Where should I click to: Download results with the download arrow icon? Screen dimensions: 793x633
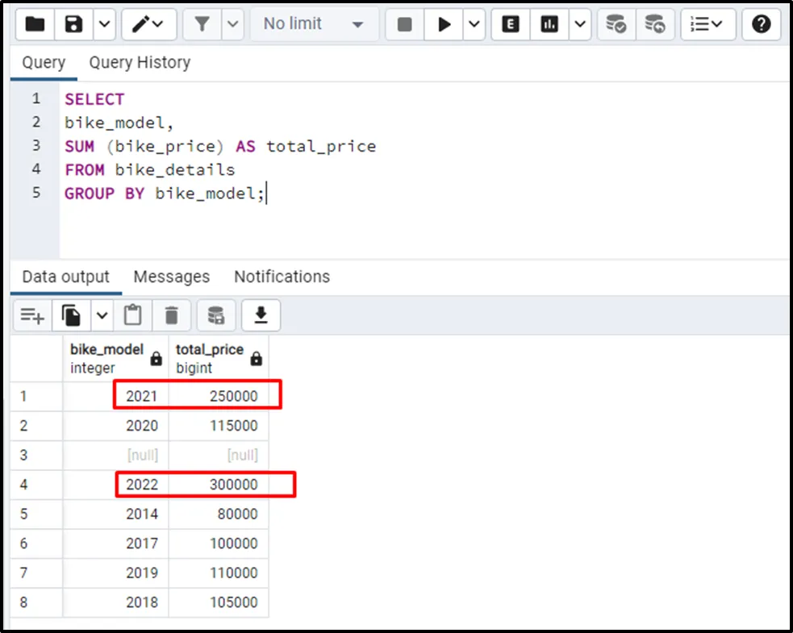click(261, 315)
